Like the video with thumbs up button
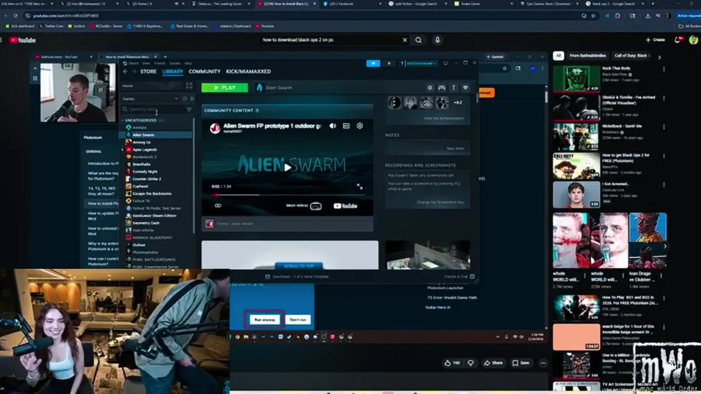This screenshot has width=701, height=394. [x=452, y=363]
